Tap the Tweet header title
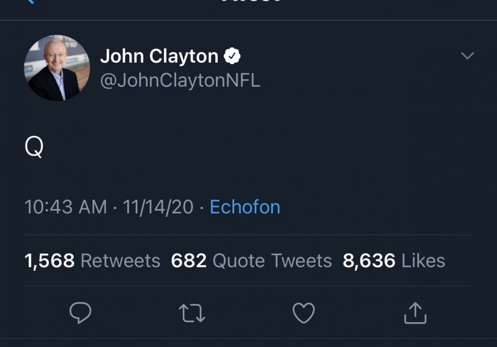 248,2
